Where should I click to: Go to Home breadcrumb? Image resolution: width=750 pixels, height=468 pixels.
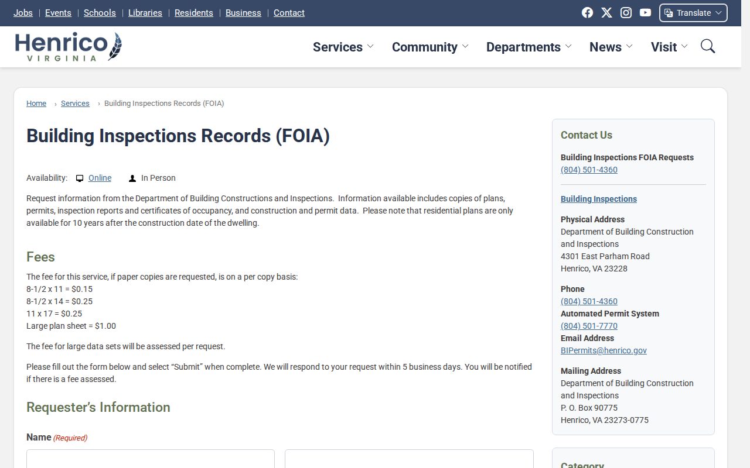click(36, 104)
